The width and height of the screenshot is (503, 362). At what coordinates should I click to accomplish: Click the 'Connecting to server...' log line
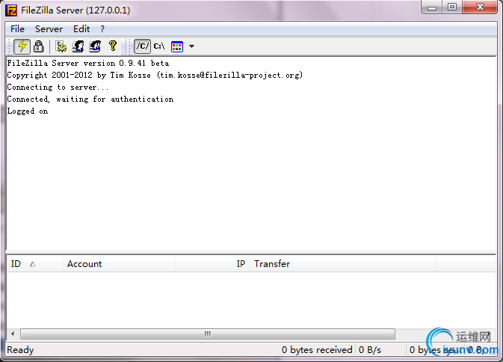tap(58, 87)
